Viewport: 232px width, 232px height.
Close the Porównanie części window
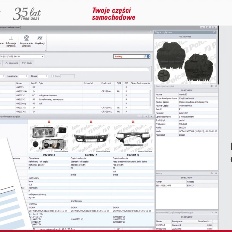click(x=152, y=117)
